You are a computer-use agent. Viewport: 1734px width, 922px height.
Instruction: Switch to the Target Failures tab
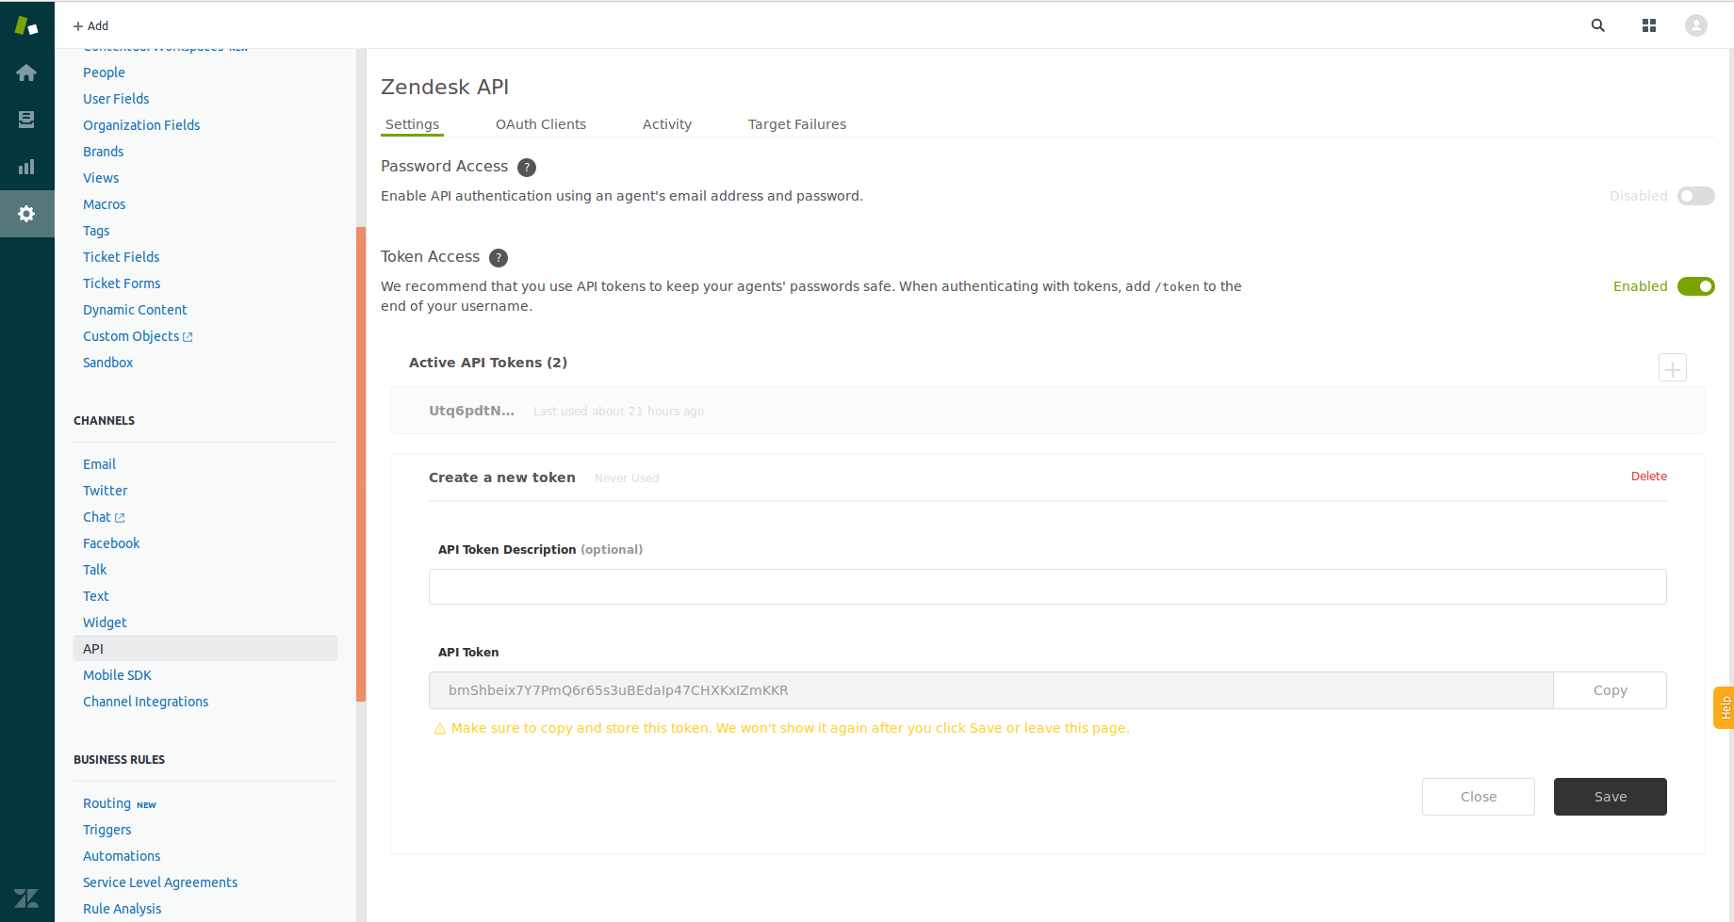pyautogui.click(x=797, y=124)
